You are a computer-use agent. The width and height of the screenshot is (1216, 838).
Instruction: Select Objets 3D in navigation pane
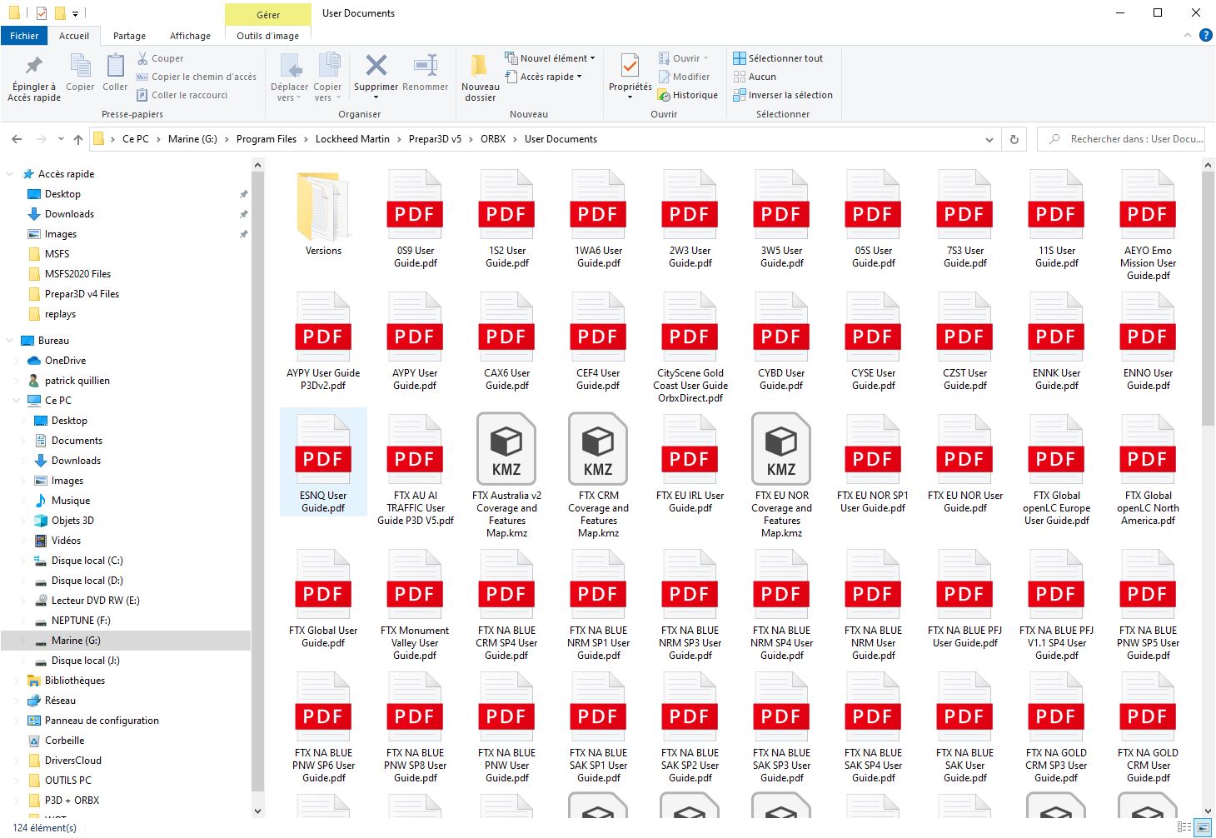72,521
